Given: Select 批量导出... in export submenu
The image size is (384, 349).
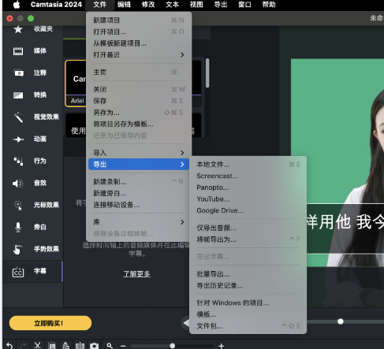Looking at the screenshot, I should [x=248, y=274].
